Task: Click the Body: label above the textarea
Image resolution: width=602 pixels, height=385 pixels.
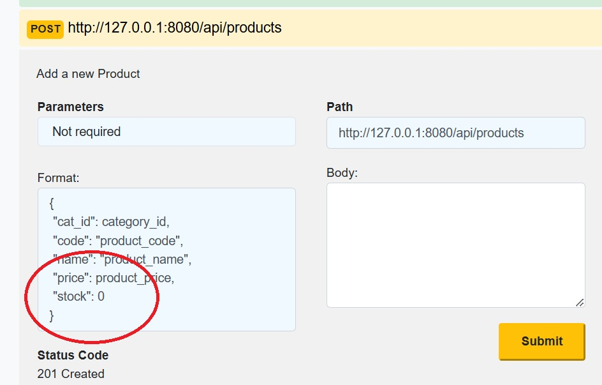Action: (x=341, y=173)
